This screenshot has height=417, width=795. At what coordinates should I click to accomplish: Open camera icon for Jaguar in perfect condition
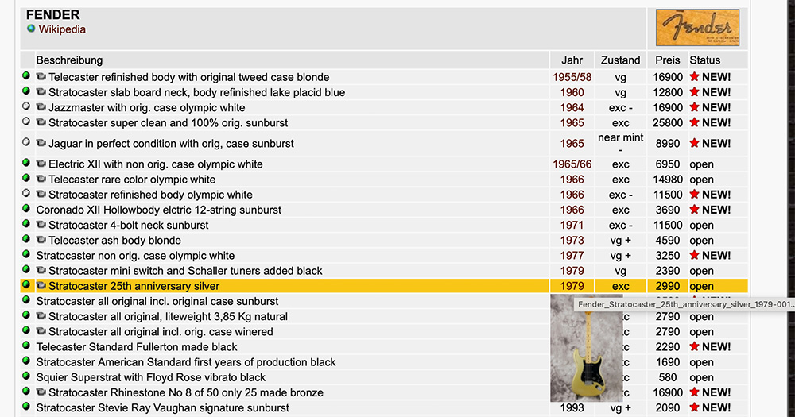coord(41,144)
